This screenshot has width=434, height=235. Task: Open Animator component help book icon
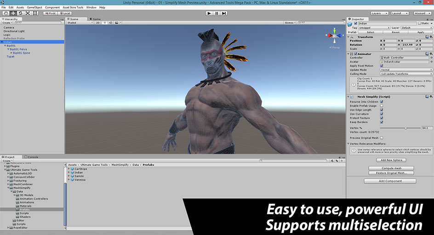tap(427, 54)
